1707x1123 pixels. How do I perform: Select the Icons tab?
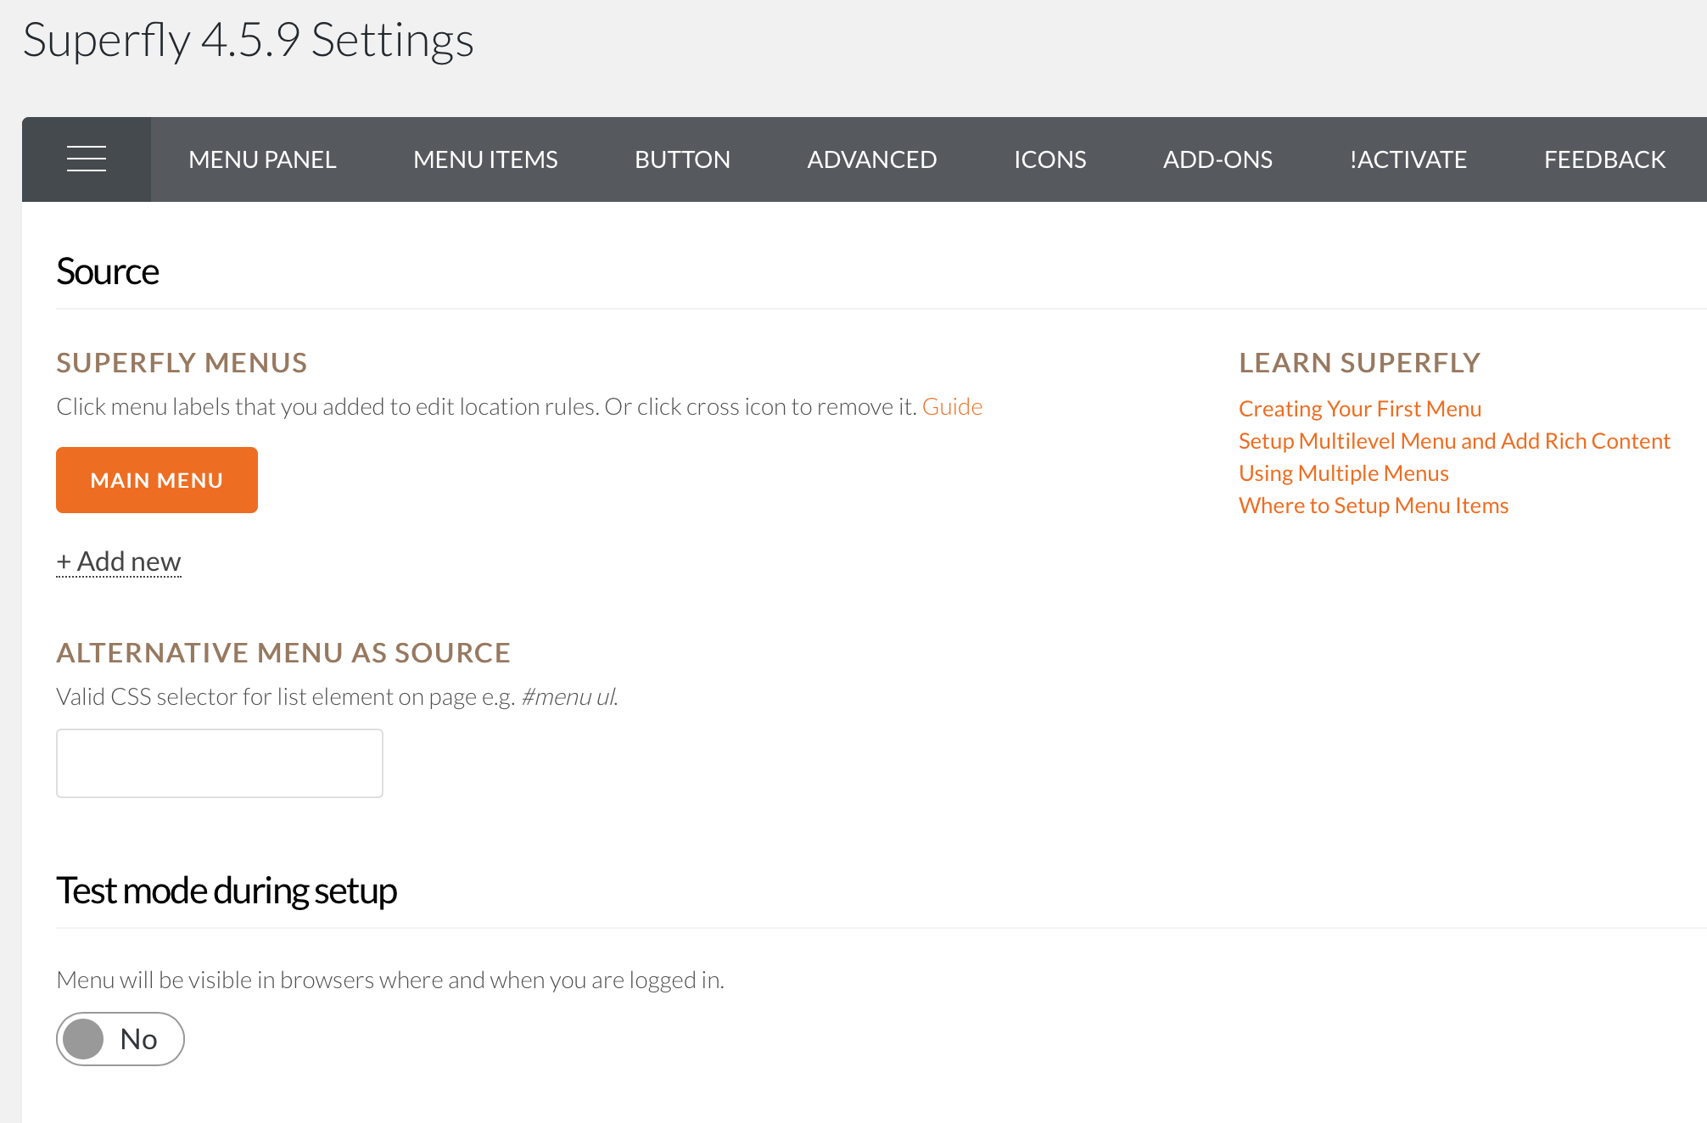(1050, 159)
